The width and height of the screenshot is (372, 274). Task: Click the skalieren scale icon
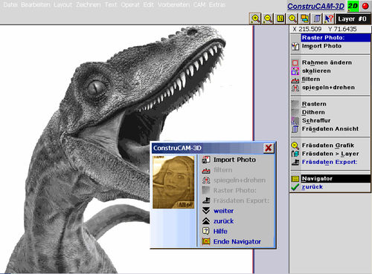pyautogui.click(x=295, y=71)
